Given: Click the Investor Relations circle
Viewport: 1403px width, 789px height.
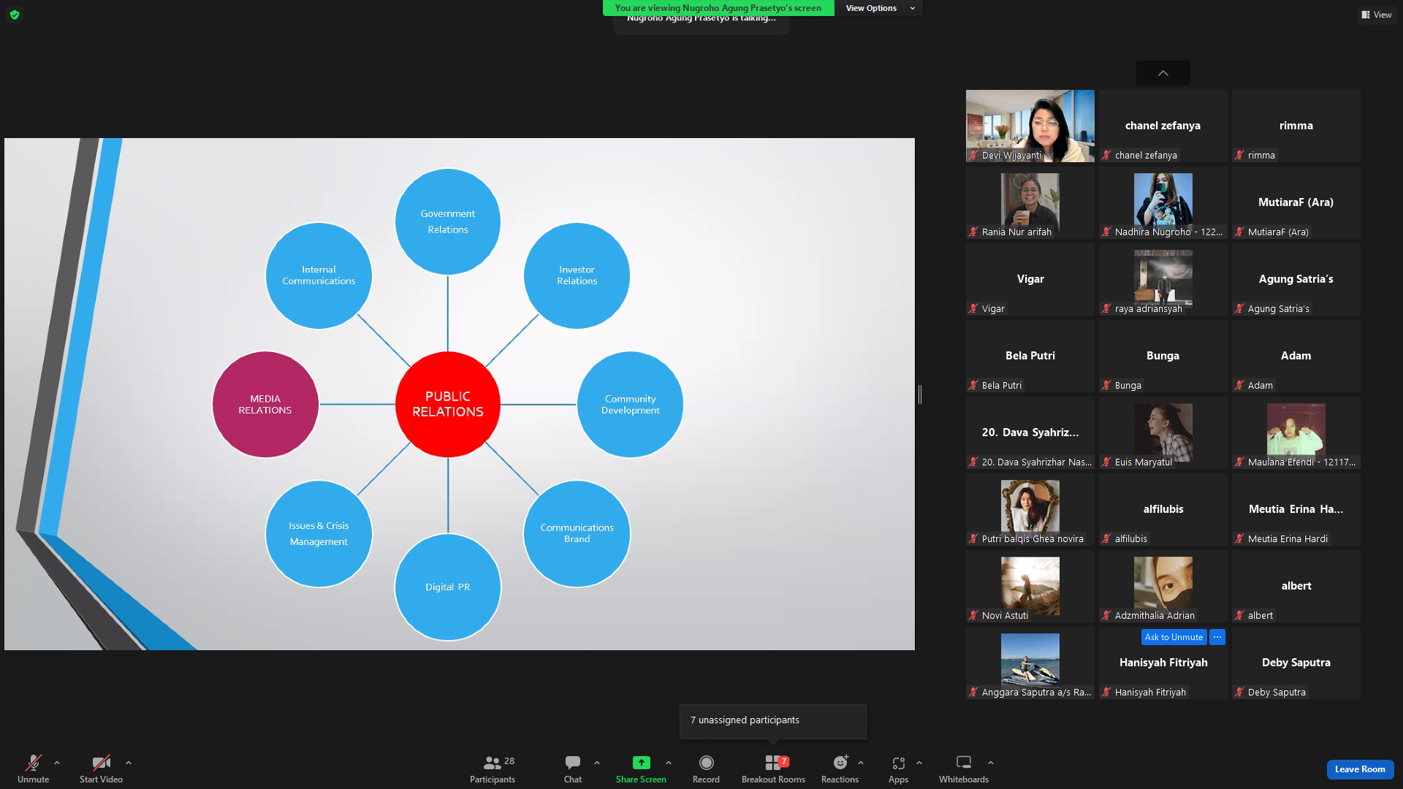Looking at the screenshot, I should click(577, 275).
